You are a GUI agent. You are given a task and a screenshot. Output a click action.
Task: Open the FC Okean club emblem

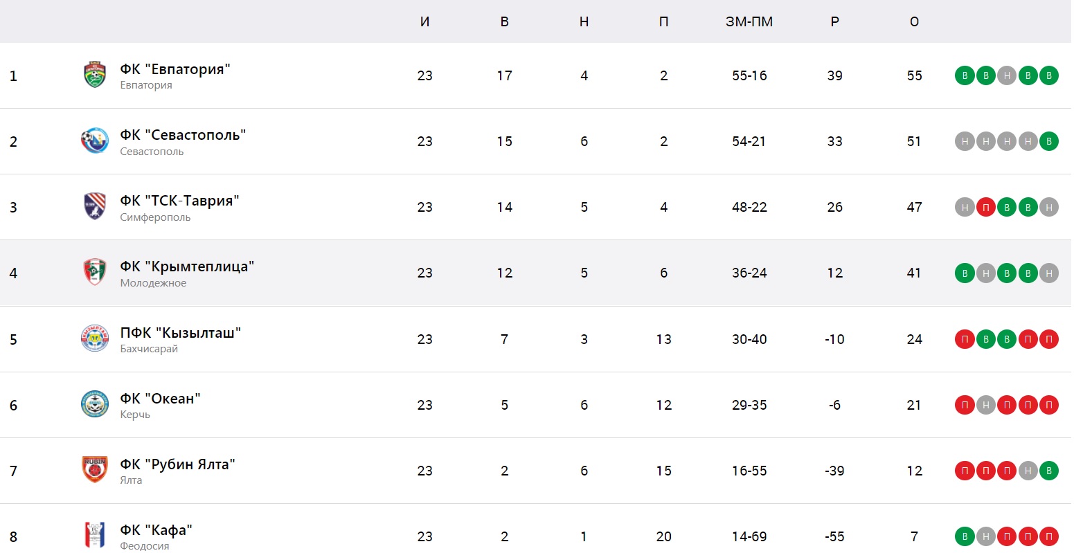(95, 405)
